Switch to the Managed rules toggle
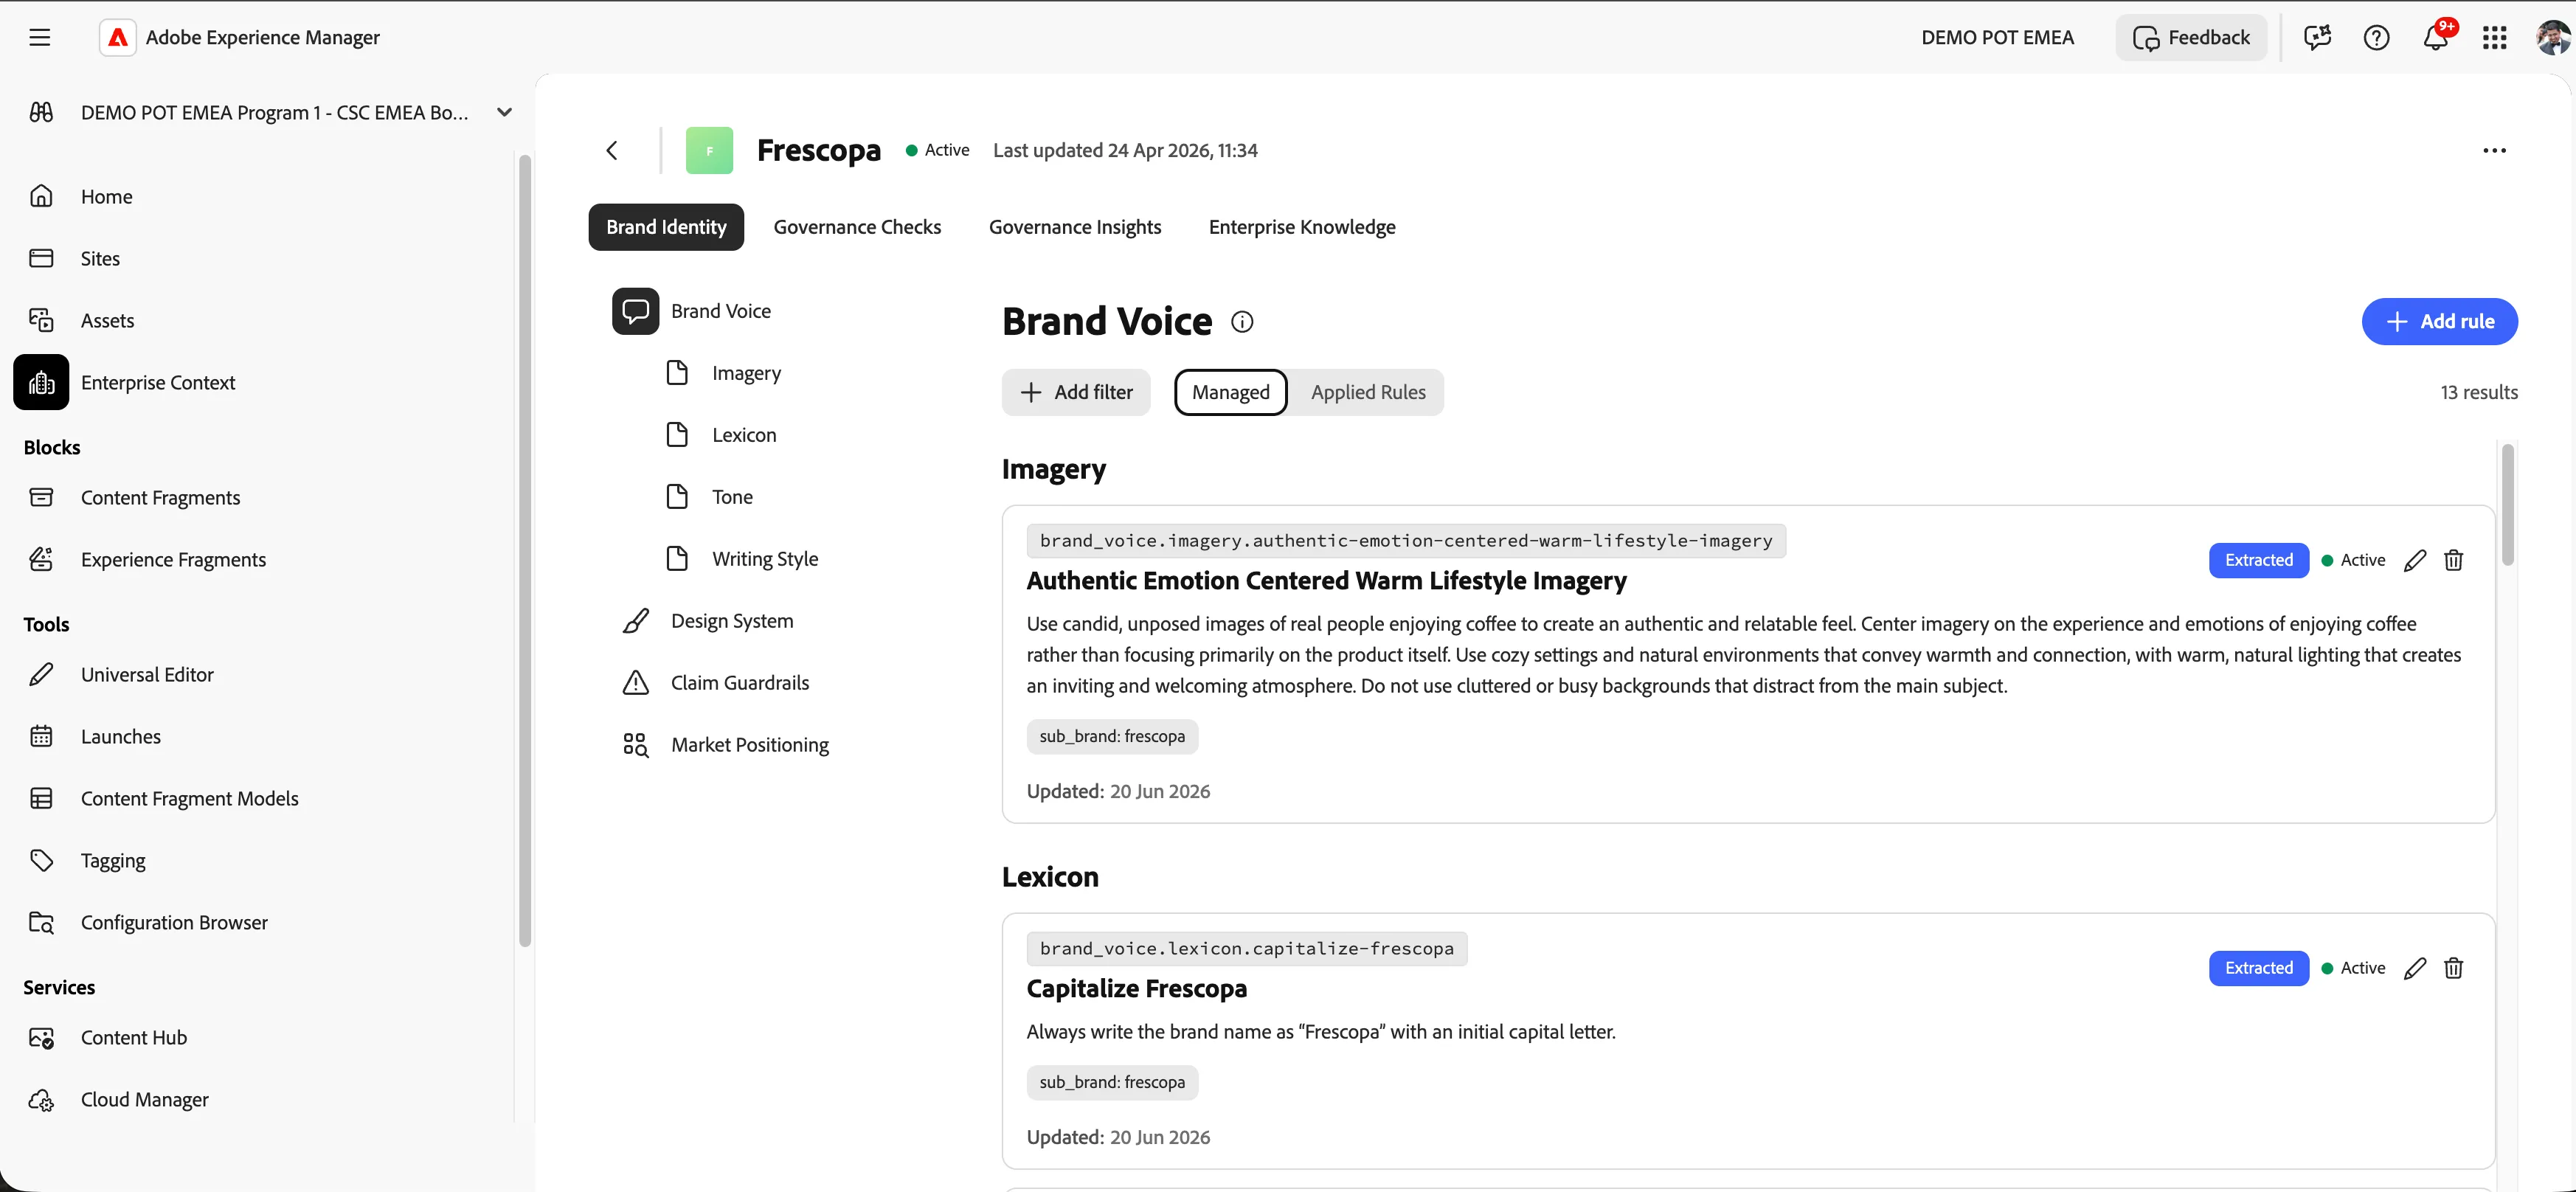2576x1192 pixels. coord(1230,392)
